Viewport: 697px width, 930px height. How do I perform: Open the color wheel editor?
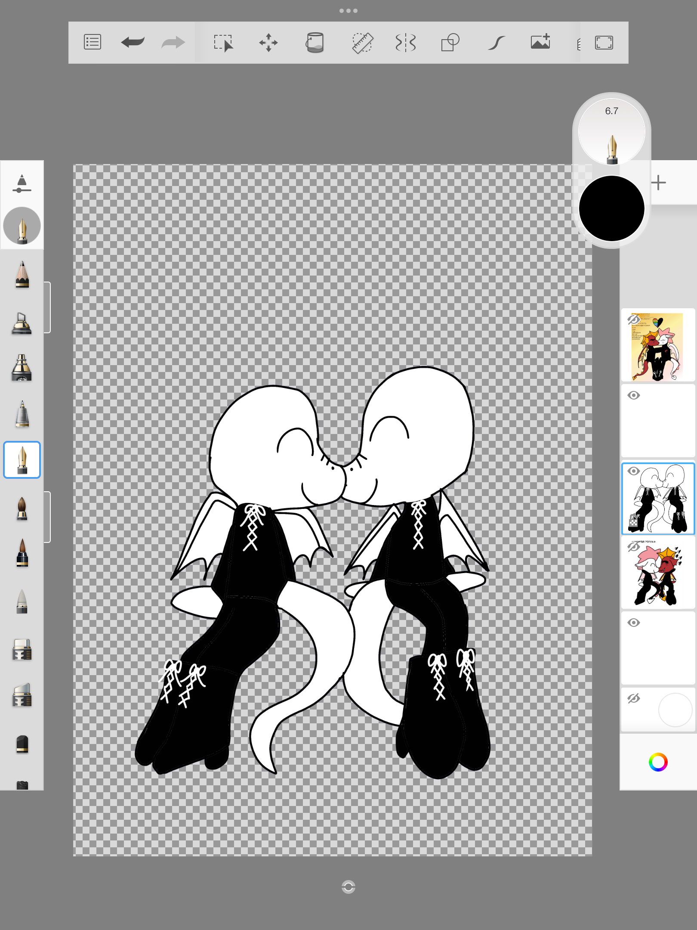658,762
